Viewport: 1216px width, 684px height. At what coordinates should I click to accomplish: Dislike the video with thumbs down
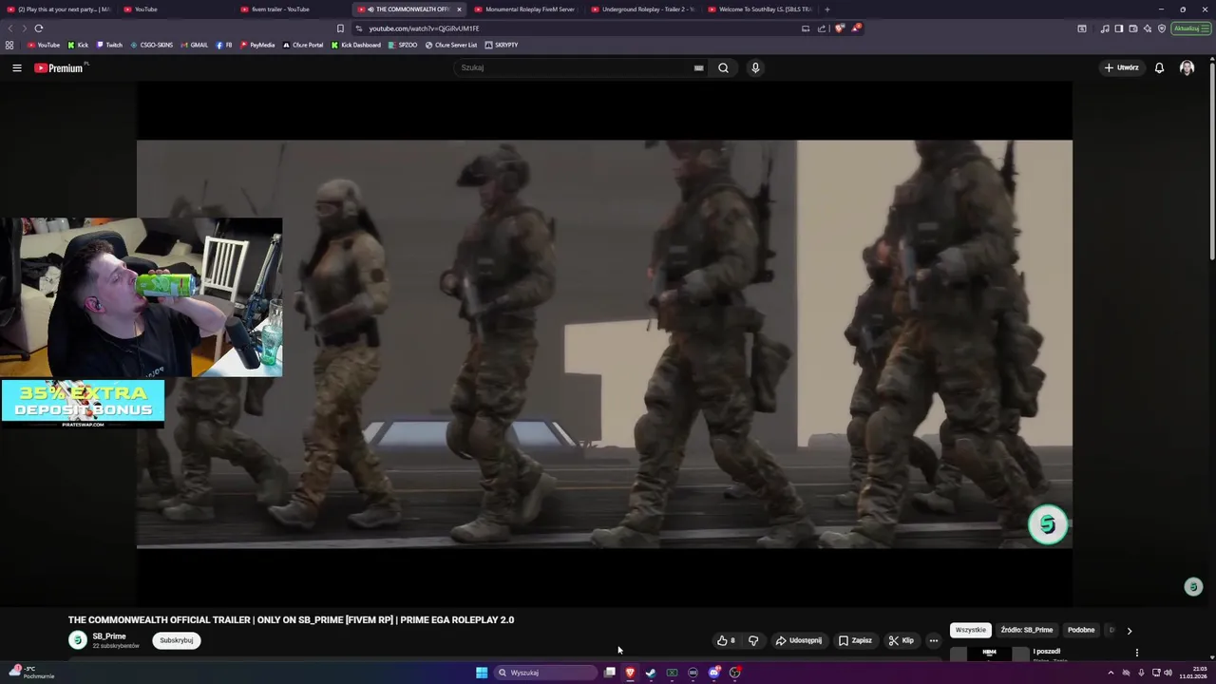pos(753,640)
